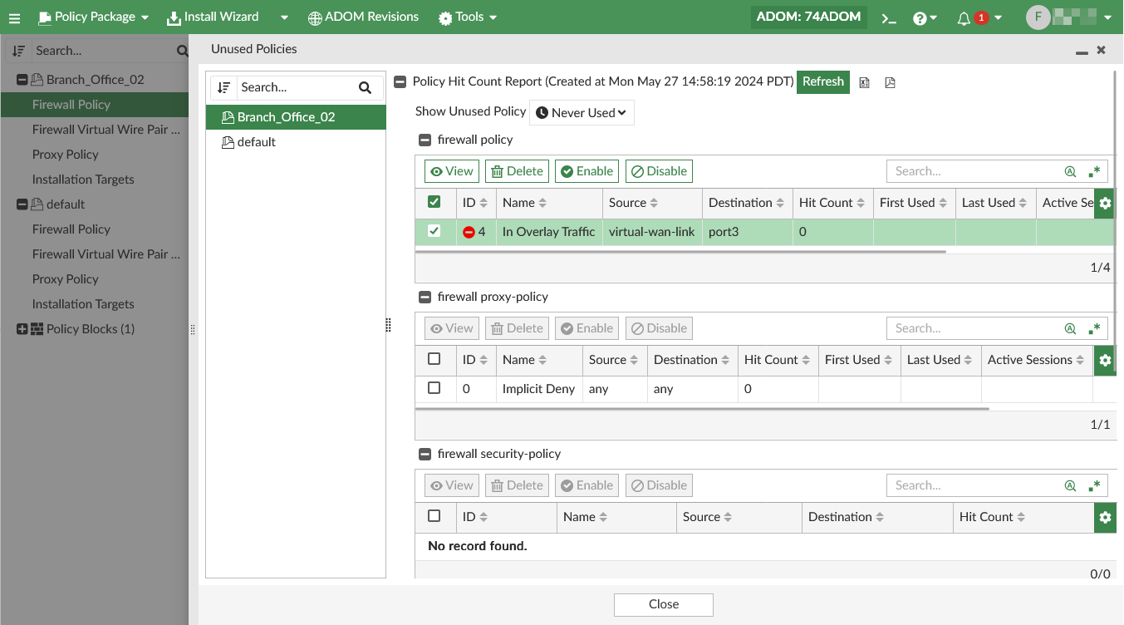Click the search-in-results icon in security-policy search
The width and height of the screenshot is (1124, 625).
pyautogui.click(x=1070, y=485)
